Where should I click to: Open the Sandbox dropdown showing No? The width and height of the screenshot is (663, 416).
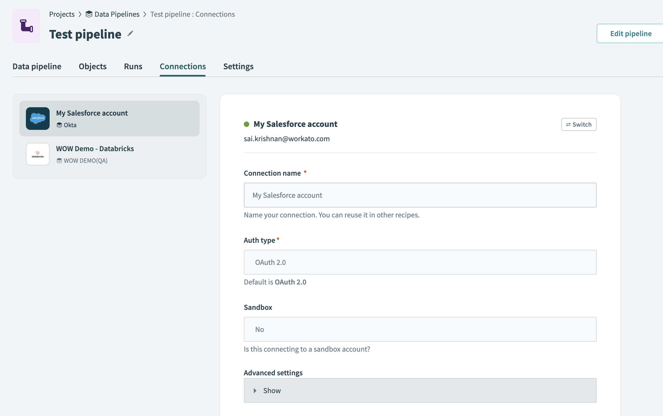pos(420,329)
